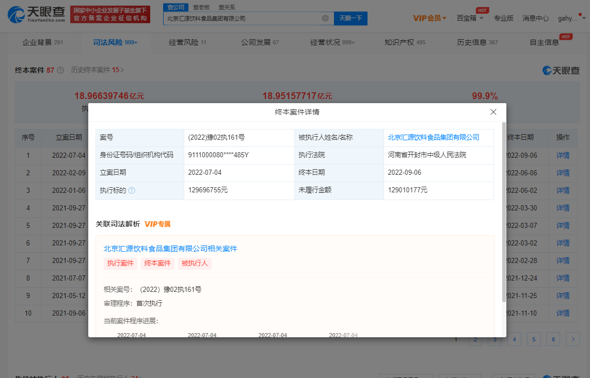The height and width of the screenshot is (378, 590).
Task: Switch to the 经营状况 tab
Action: 332,42
